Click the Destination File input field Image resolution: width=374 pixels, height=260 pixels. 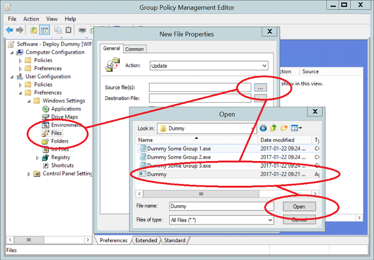tap(200, 98)
